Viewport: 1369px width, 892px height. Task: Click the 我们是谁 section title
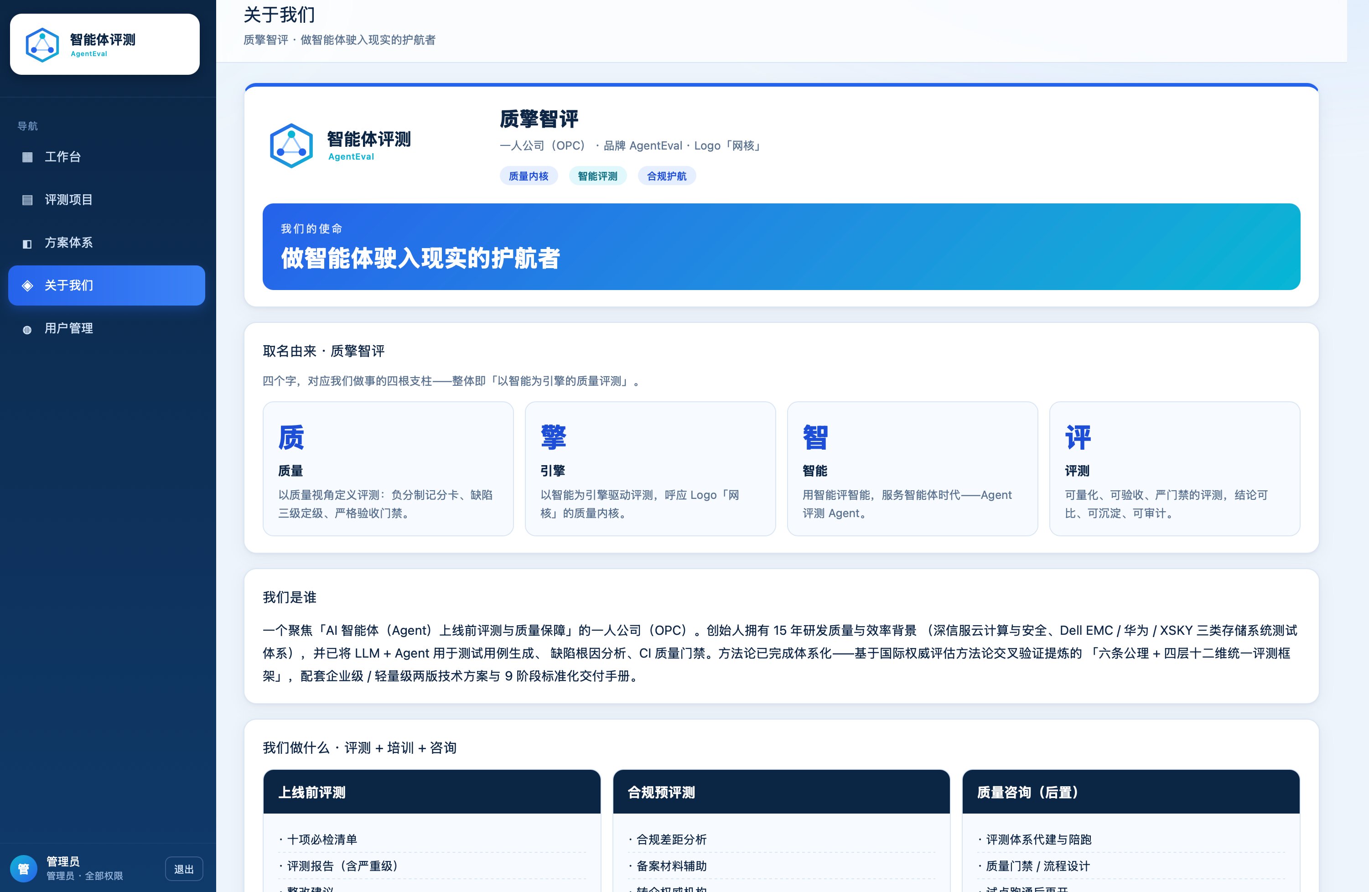[289, 597]
